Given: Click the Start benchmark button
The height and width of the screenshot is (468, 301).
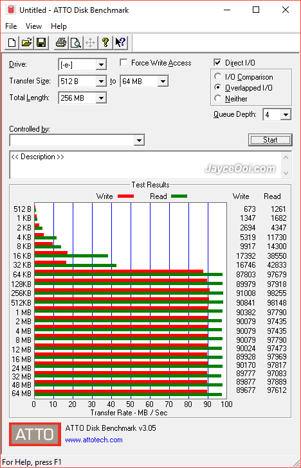Looking at the screenshot, I should pyautogui.click(x=270, y=140).
